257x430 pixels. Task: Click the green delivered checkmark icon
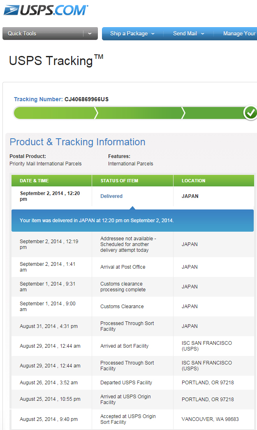250,113
